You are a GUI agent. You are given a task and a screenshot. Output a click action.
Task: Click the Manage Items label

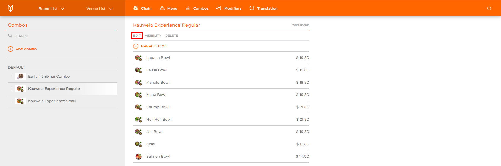tap(154, 46)
